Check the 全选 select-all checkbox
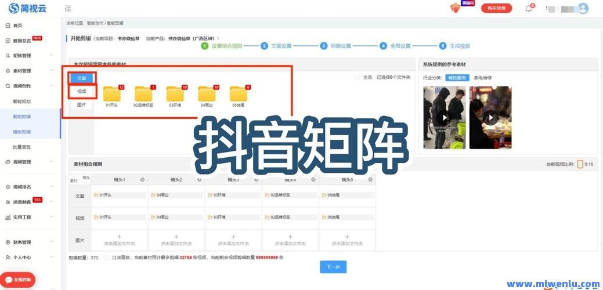Screen dimensions: 603x290 tap(358, 77)
